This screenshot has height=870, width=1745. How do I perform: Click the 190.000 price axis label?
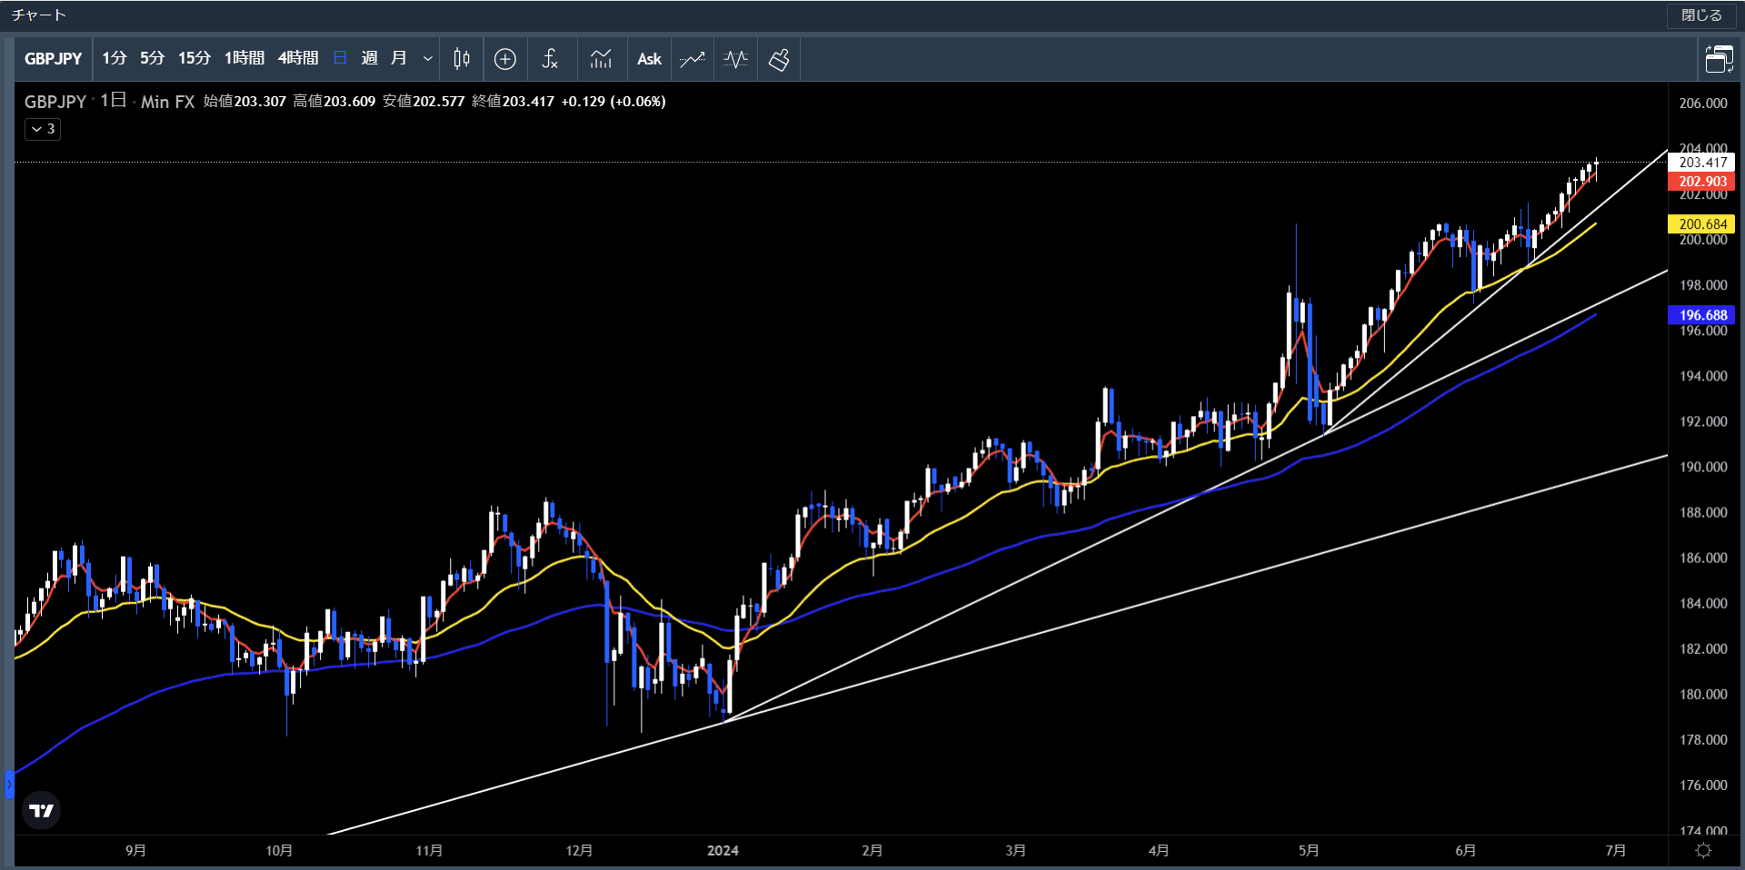[1702, 467]
